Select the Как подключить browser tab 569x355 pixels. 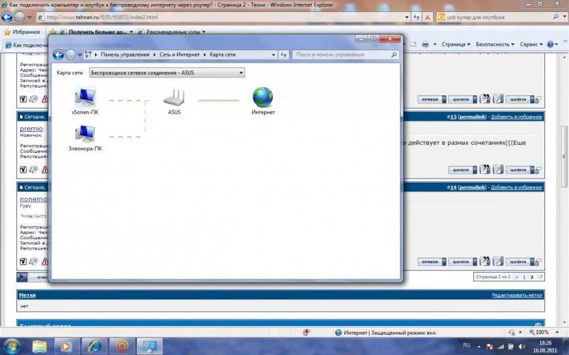(26, 45)
